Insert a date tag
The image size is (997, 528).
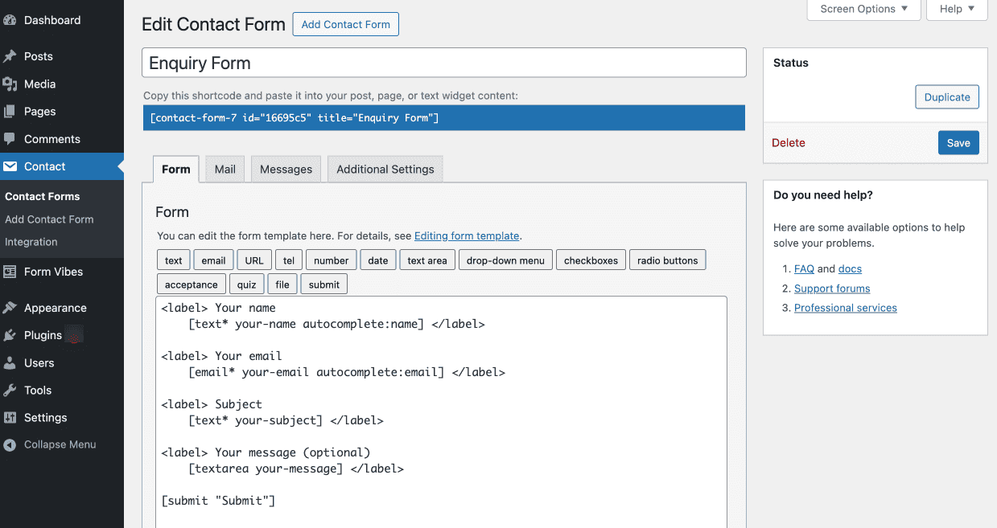[378, 260]
